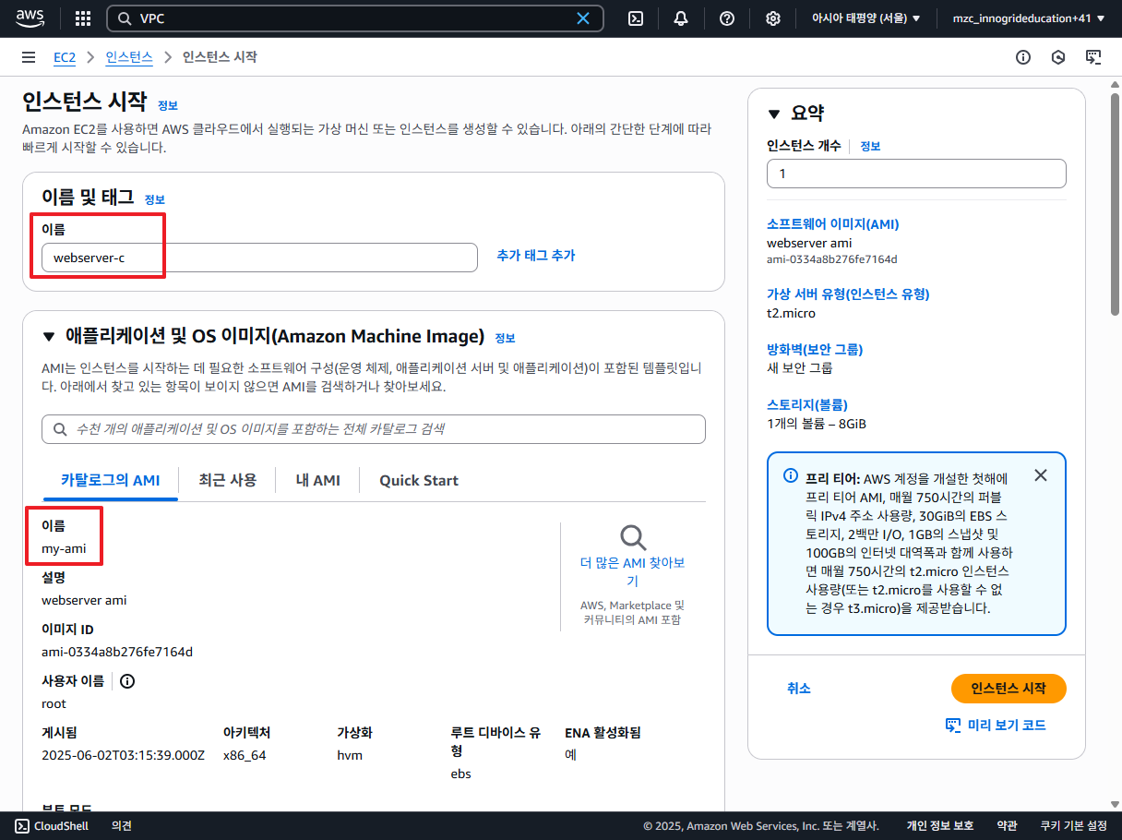Open the 방화벽(보안 그룹) summary link
1122x840 pixels.
coord(815,349)
